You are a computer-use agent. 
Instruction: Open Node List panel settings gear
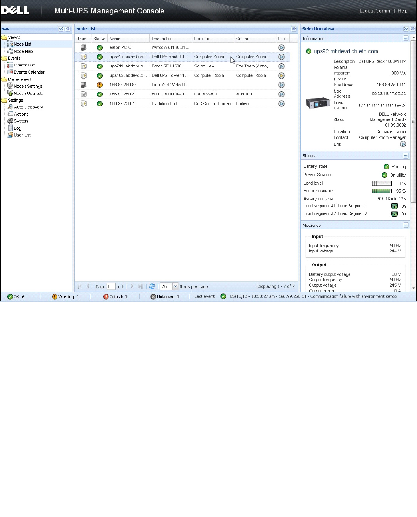(294, 29)
